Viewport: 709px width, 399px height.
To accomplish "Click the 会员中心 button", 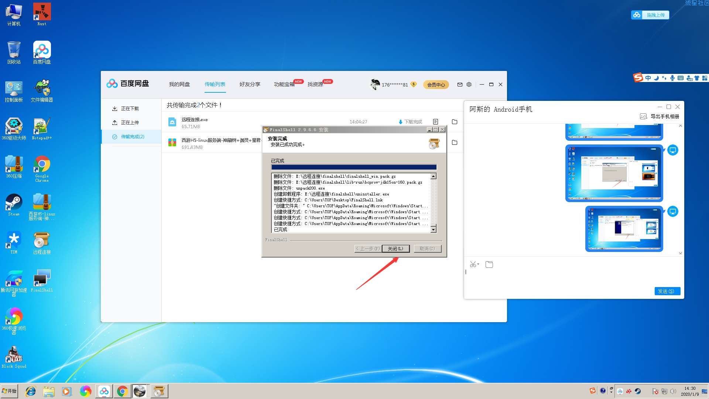I will [x=436, y=85].
